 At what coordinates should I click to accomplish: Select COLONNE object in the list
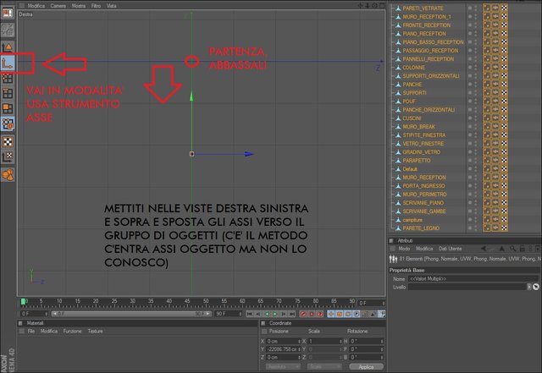(x=414, y=68)
